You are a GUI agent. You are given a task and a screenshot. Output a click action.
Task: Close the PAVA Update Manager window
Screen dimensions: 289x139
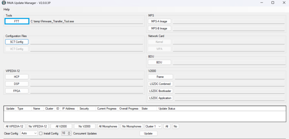point(284,3)
